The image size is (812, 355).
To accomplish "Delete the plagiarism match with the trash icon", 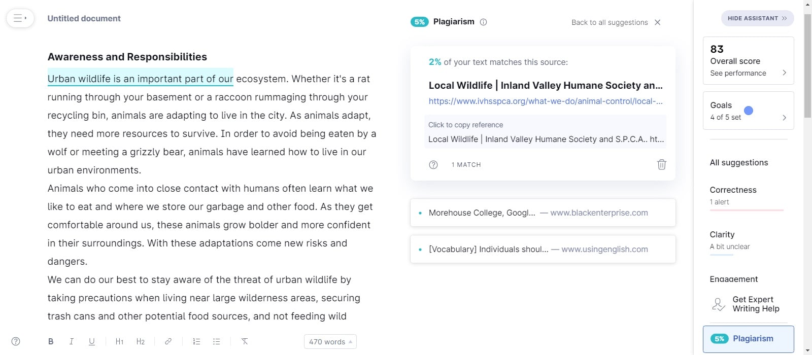I will tap(661, 164).
